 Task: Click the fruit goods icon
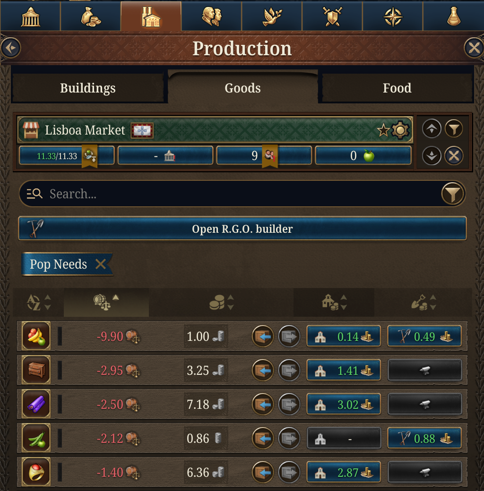[36, 336]
